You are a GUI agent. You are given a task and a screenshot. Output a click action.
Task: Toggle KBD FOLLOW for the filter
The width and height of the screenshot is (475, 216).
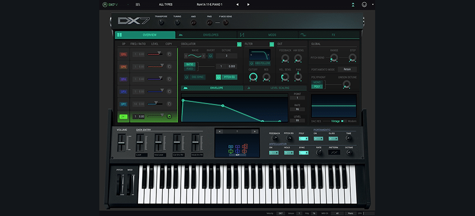(x=260, y=63)
